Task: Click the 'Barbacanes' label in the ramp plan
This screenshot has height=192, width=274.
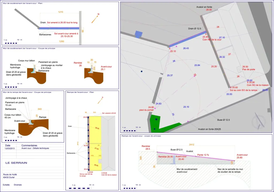Action: point(71,153)
